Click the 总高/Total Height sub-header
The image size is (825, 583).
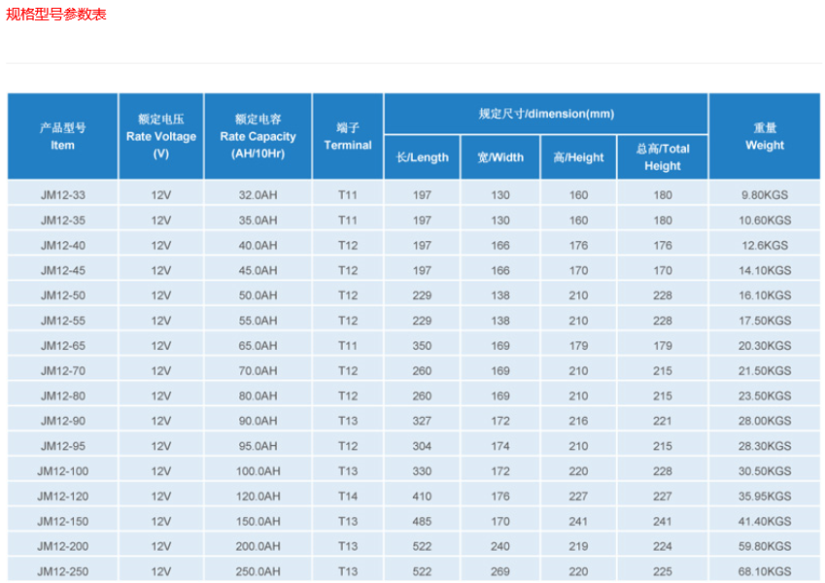663,157
